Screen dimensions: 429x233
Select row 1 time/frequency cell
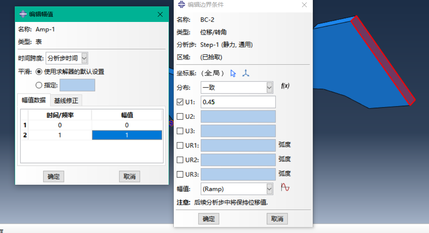pyautogui.click(x=60, y=125)
